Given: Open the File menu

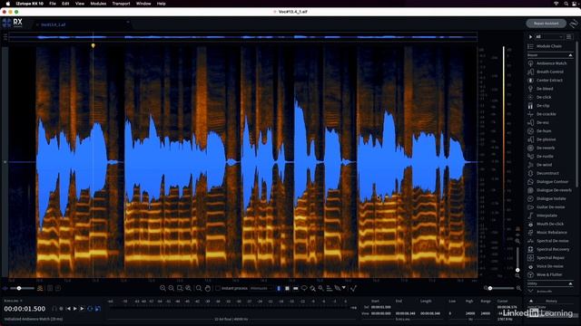Looking at the screenshot, I should point(53,4).
